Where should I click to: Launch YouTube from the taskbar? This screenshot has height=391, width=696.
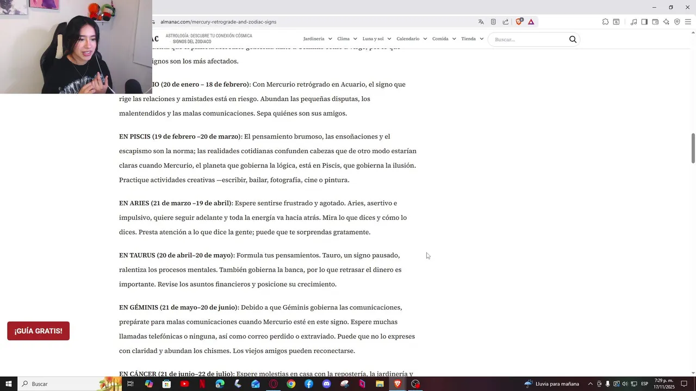tap(184, 384)
